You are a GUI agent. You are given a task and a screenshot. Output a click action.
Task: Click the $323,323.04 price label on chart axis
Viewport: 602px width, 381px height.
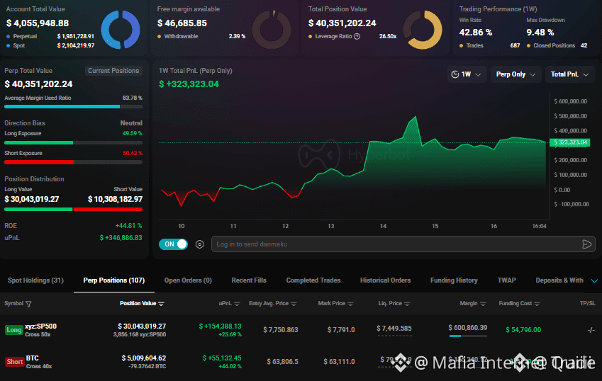tap(570, 142)
